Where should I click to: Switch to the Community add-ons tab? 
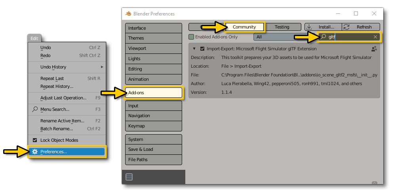click(244, 27)
